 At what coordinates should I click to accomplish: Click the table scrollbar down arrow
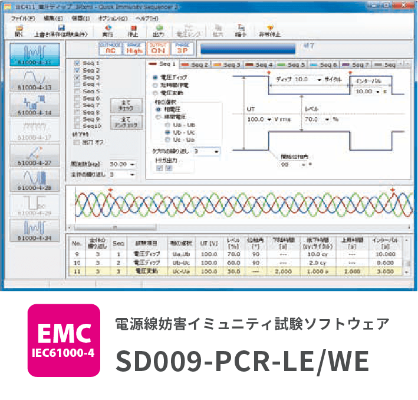pos(407,272)
